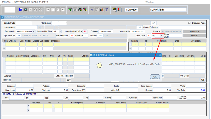
Task: Click the blue undo arrow icon
Action: click(x=92, y=10)
